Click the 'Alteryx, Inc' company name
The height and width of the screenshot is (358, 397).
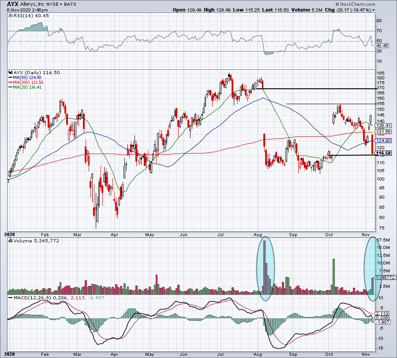tap(32, 4)
